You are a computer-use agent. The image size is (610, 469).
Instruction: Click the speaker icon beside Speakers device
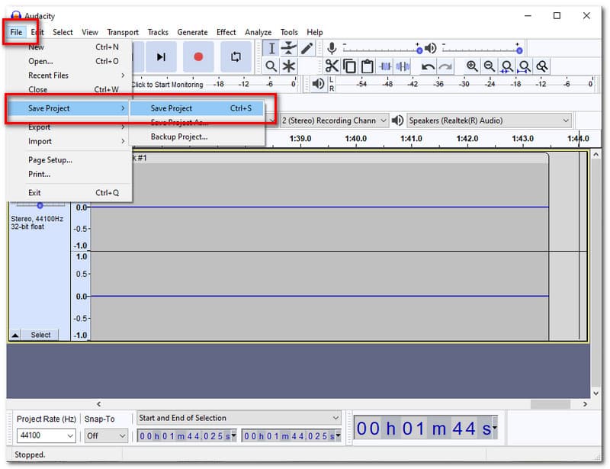(397, 120)
